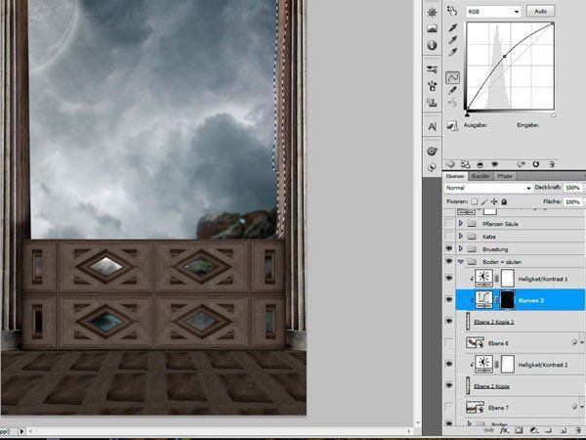This screenshot has width=586, height=440.
Task: Switch to the Pfade tab
Action: [x=505, y=176]
